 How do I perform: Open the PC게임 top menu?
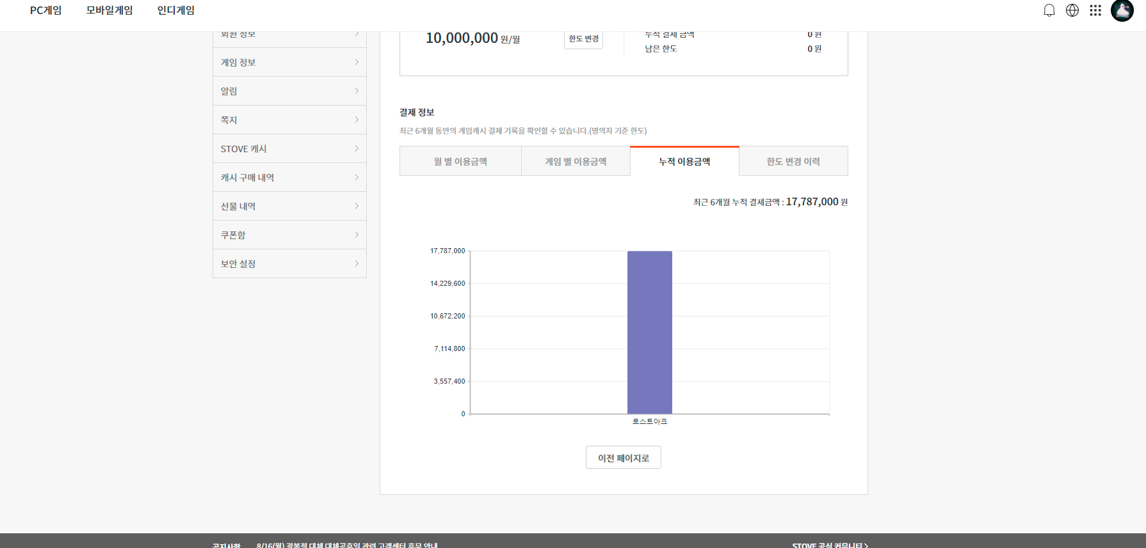(x=46, y=10)
